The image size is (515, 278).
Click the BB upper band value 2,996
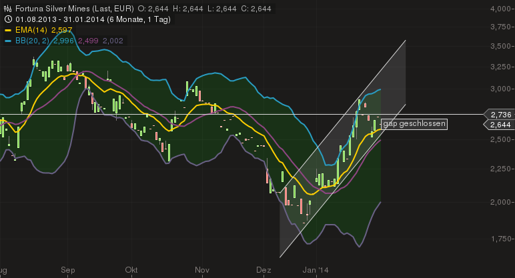65,41
